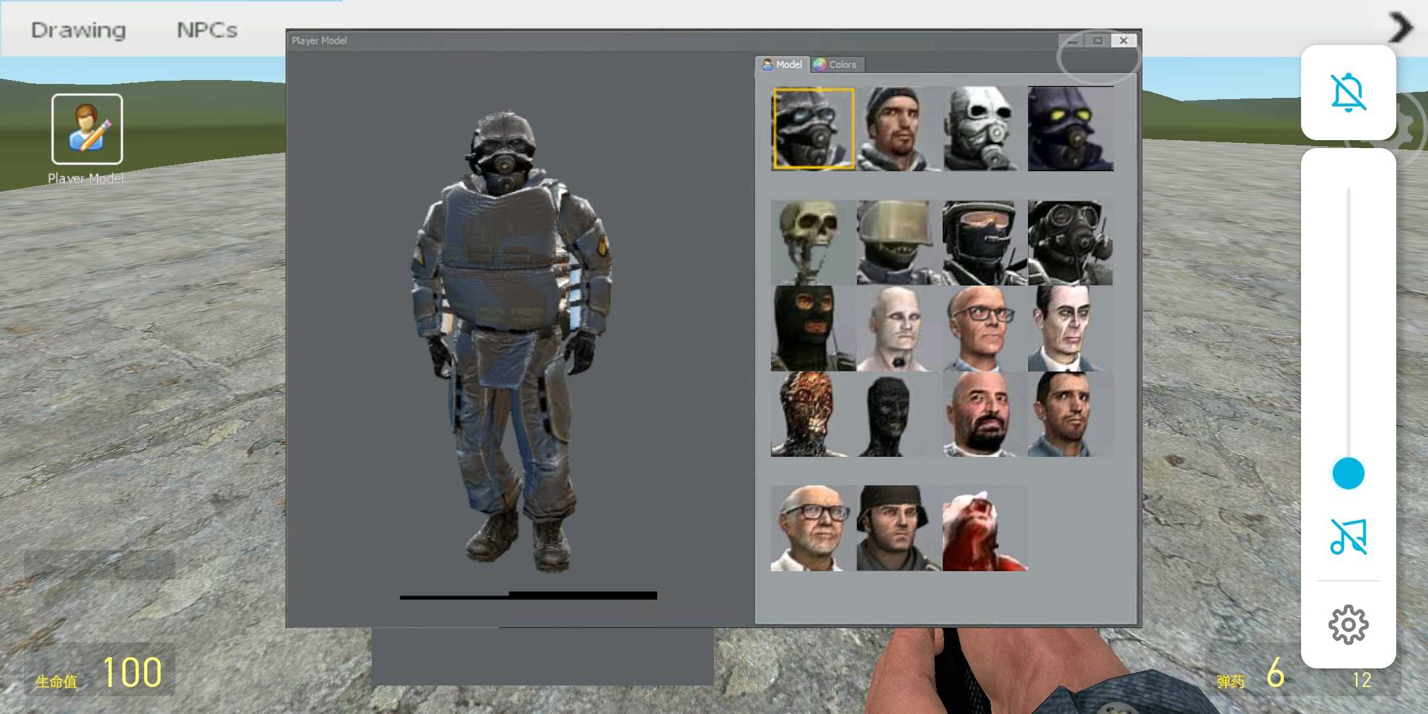1428x714 pixels.
Task: Select the bearded bald man model
Action: 985,414
